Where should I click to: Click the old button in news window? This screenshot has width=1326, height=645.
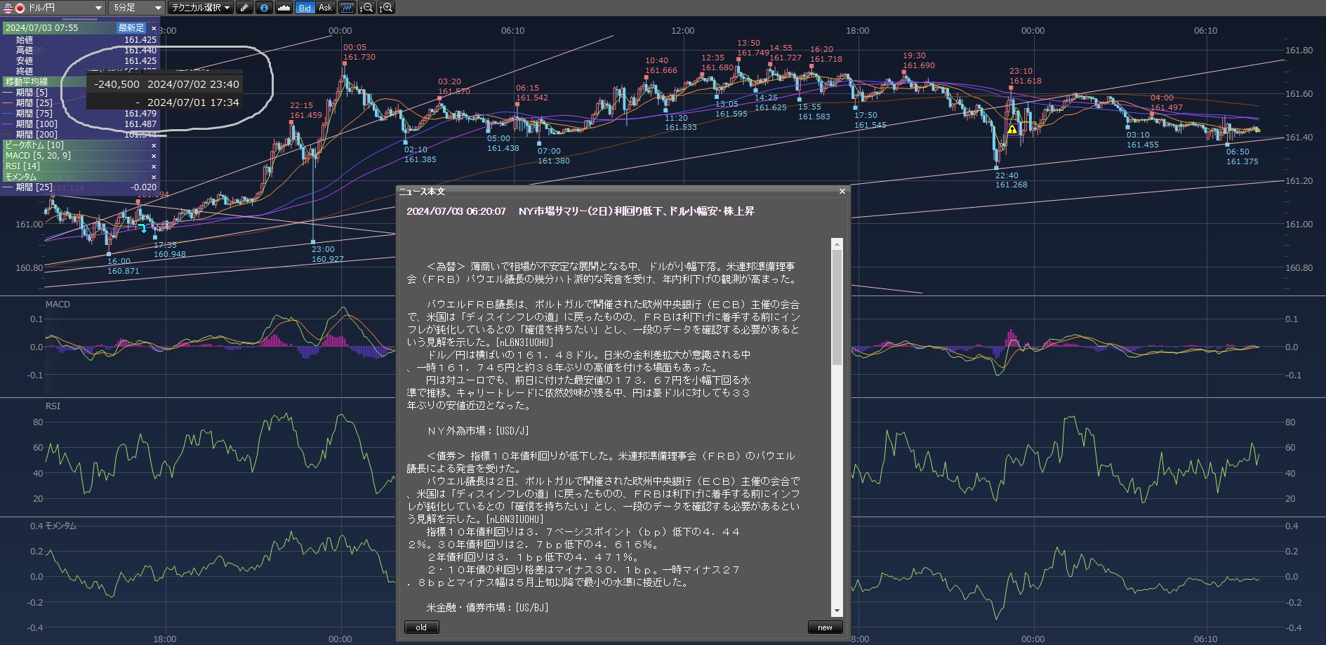(421, 627)
